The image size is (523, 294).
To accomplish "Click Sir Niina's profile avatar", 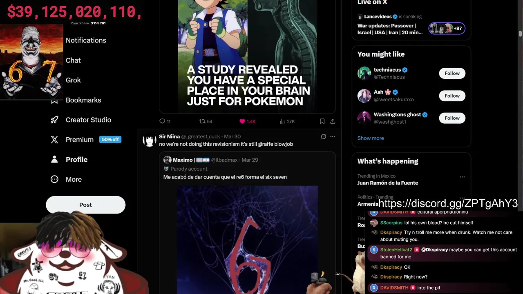I will tap(149, 140).
